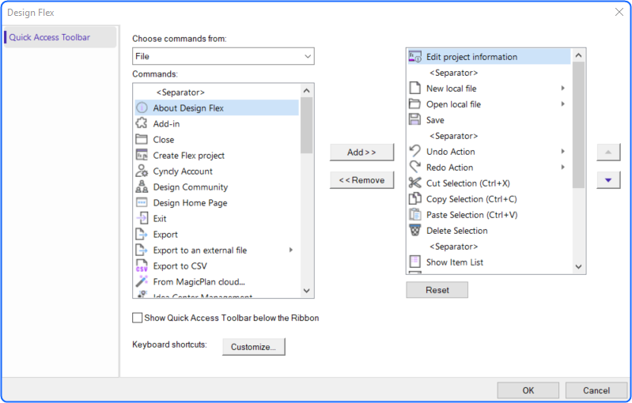Open keyboard shortcuts Customize... button
Image resolution: width=632 pixels, height=403 pixels.
[254, 347]
